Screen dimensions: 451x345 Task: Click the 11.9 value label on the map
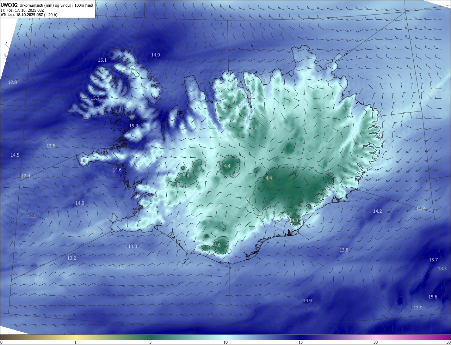tap(420, 208)
